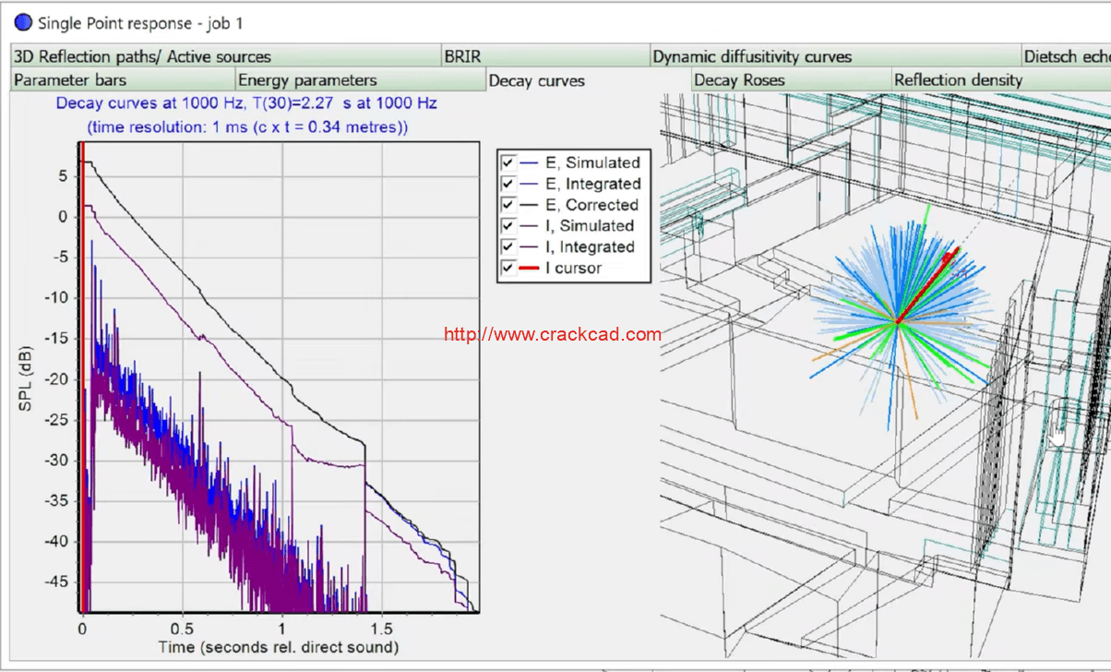
Task: Click the SPL (dB) axis label
Action: (x=26, y=378)
